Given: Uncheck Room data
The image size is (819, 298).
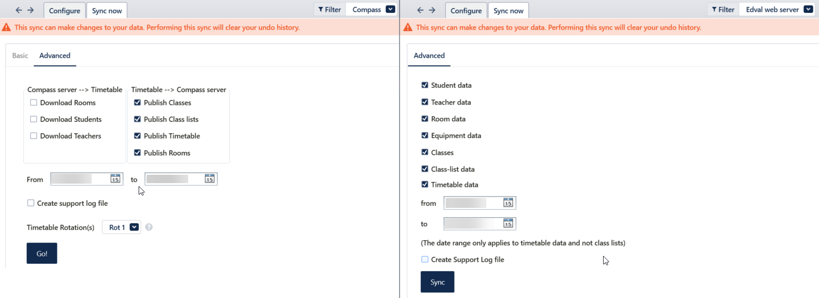Looking at the screenshot, I should point(425,119).
